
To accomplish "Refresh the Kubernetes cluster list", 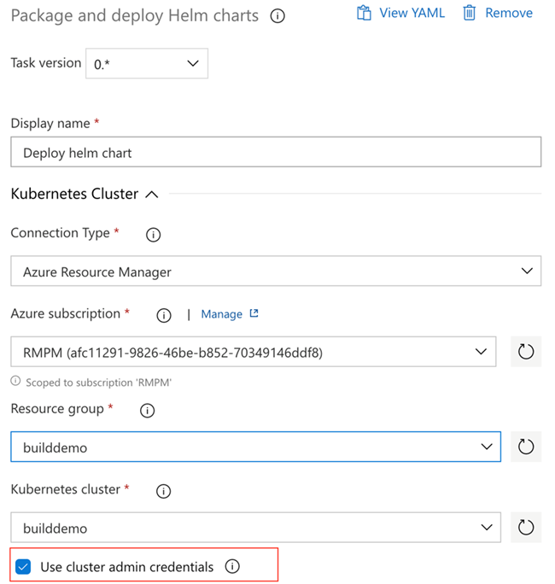I will point(526,528).
